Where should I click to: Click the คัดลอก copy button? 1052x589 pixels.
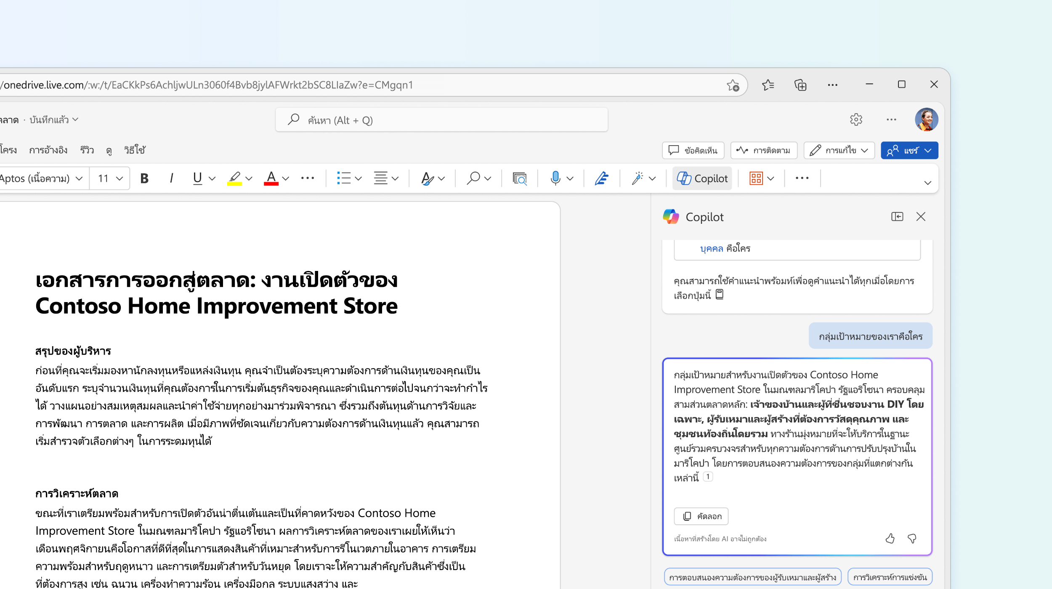(x=701, y=516)
